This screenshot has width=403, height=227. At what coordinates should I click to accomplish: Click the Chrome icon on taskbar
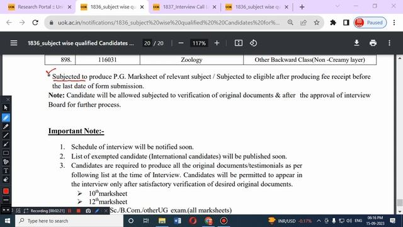point(208,221)
